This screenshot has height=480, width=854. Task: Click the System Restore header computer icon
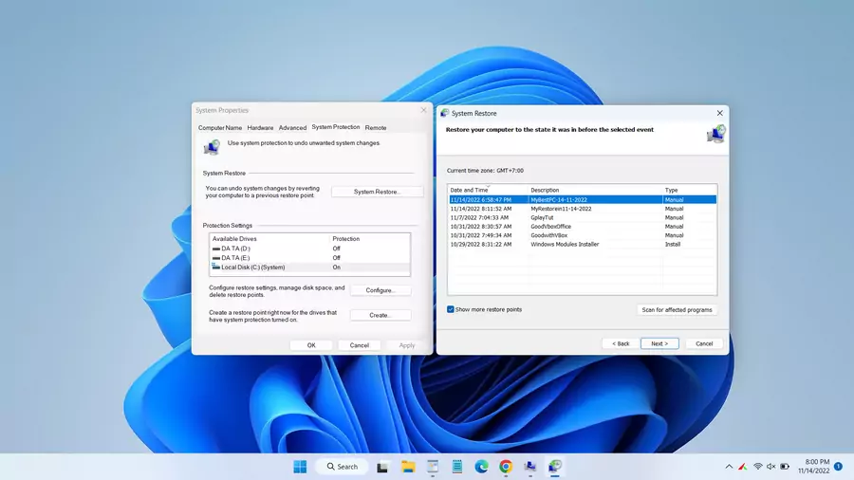[x=715, y=134]
